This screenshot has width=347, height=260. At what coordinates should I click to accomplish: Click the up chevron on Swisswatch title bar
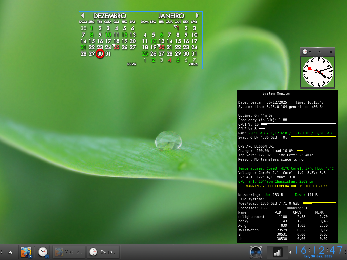(319, 52)
